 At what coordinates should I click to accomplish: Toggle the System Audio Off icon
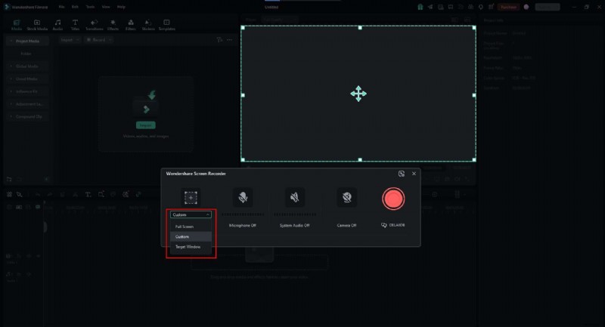click(294, 198)
